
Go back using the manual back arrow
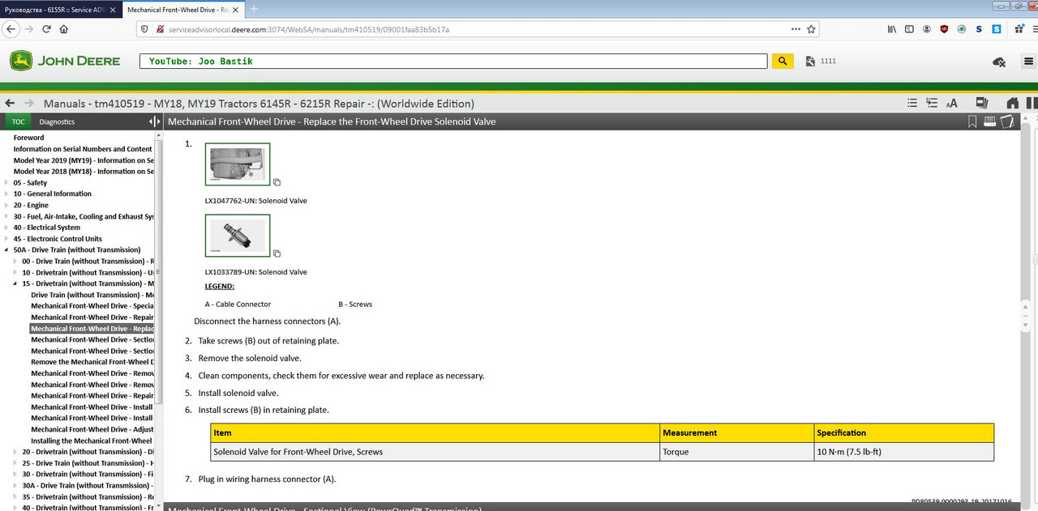[10, 103]
